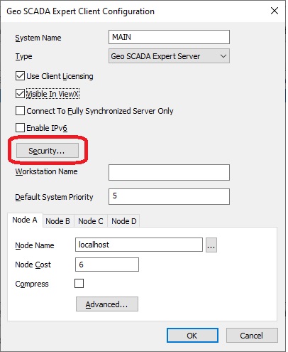The image size is (288, 352).
Task: Click the Compress label text
Action: click(x=32, y=284)
